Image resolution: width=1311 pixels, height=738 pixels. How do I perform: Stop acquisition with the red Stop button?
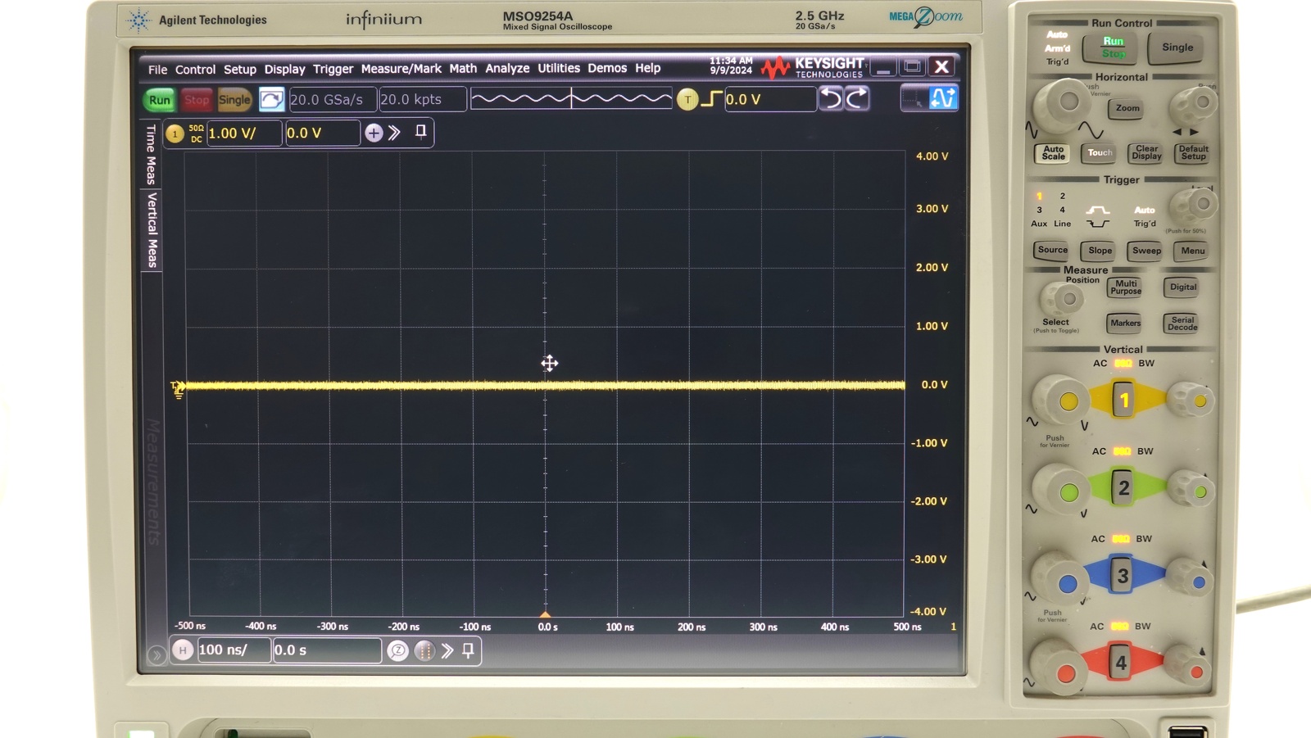click(x=196, y=100)
